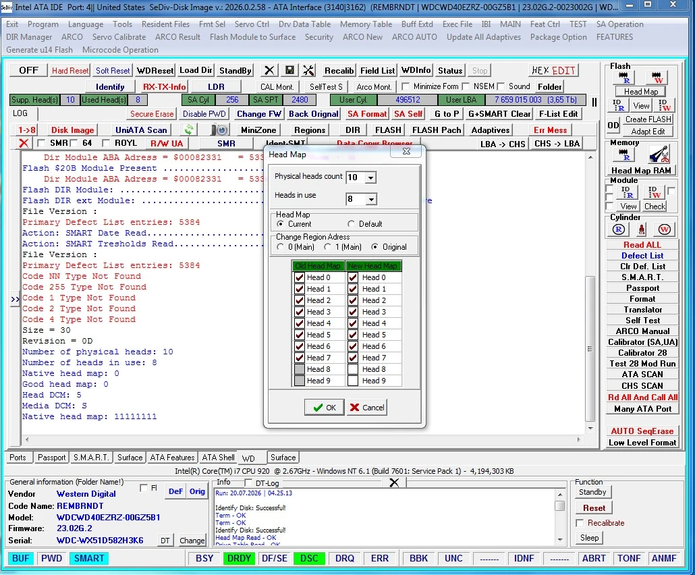This screenshot has height=575, width=695.
Task: Click the floppy disk save icon
Action: 289,70
